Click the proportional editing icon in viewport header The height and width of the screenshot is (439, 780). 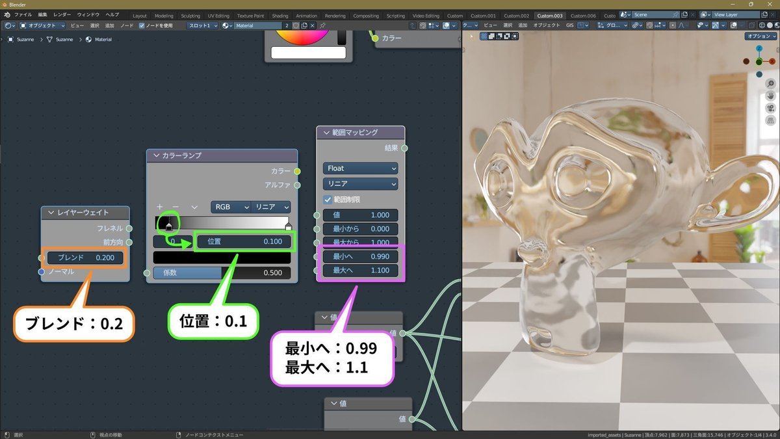(673, 25)
